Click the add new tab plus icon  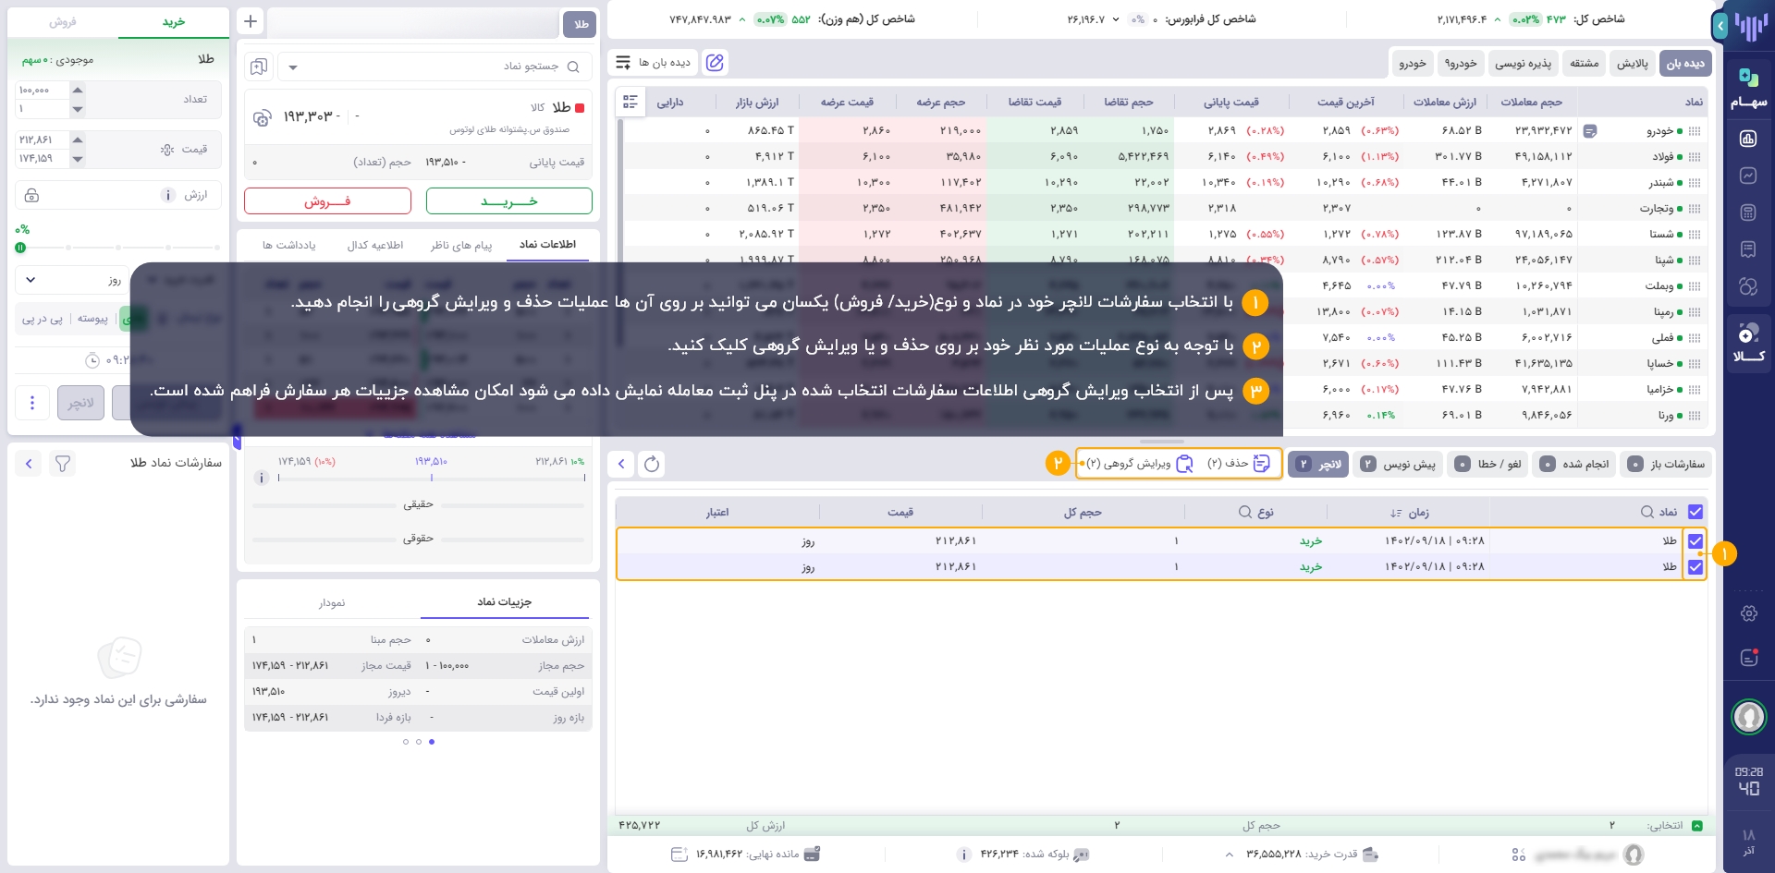click(x=251, y=21)
